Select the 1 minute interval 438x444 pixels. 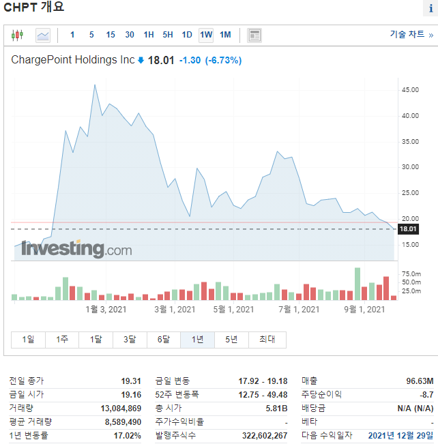click(x=72, y=35)
